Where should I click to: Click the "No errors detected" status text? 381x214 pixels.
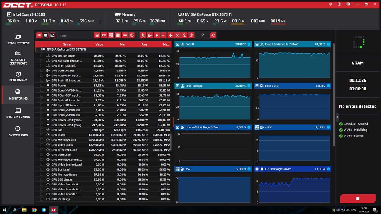pos(358,106)
